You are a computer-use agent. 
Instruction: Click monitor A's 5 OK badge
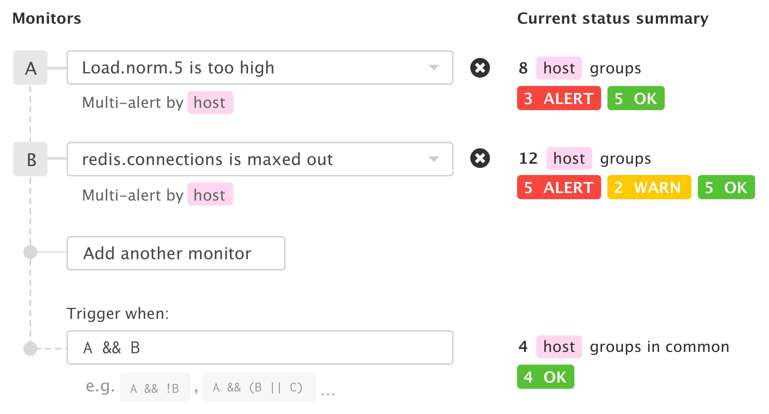click(636, 98)
